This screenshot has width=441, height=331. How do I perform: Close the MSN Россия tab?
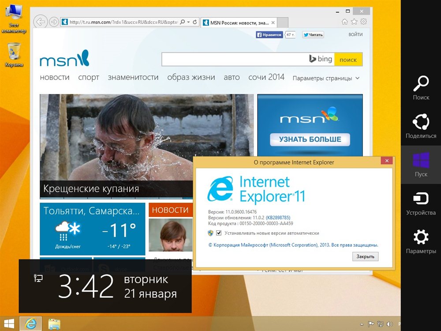point(273,23)
